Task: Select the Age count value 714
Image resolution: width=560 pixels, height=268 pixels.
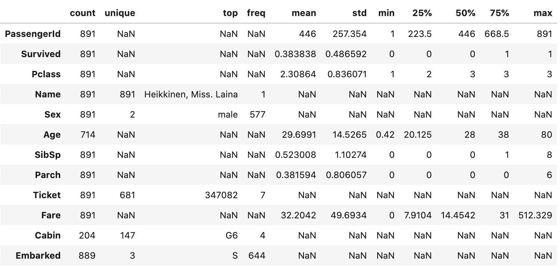Action: tap(87, 135)
